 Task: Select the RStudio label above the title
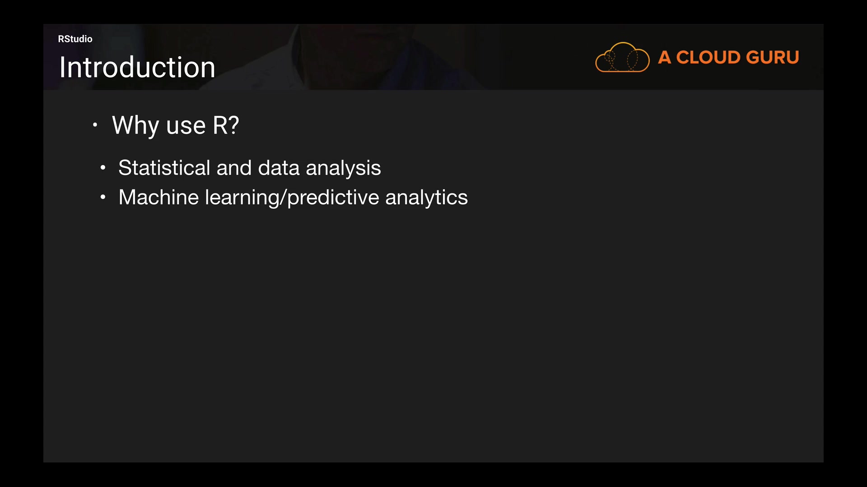(x=75, y=39)
